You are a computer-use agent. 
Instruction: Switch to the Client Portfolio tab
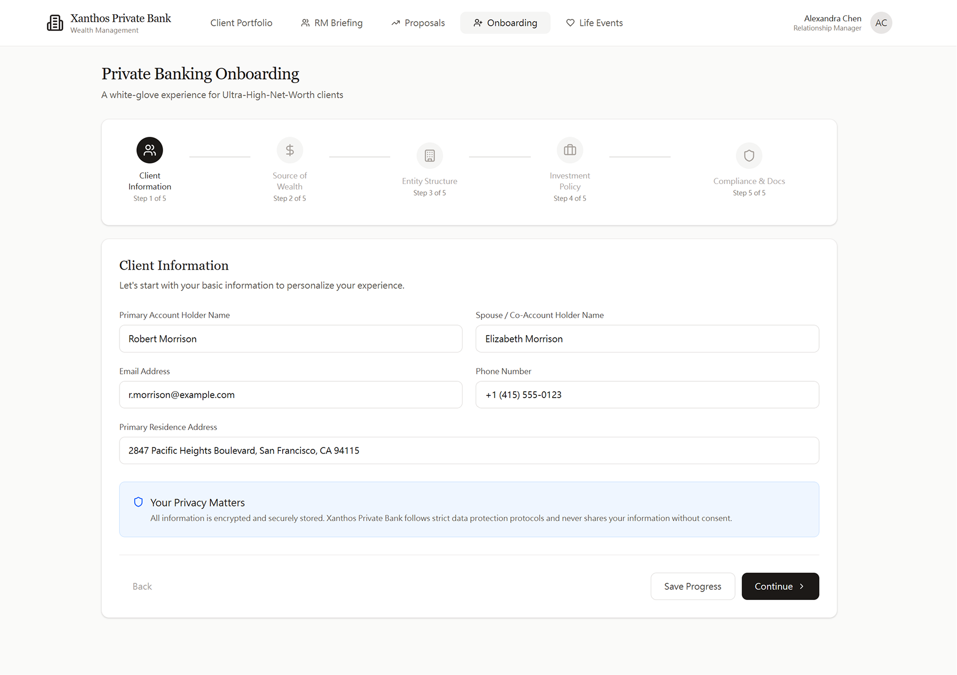[x=241, y=23]
